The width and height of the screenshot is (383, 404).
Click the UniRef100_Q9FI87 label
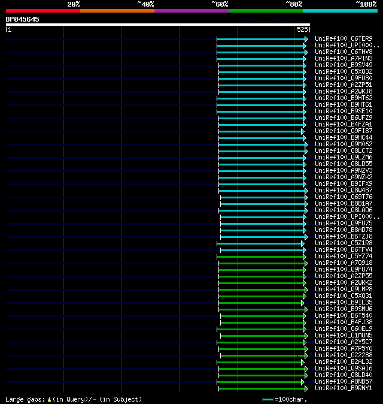[x=344, y=131]
